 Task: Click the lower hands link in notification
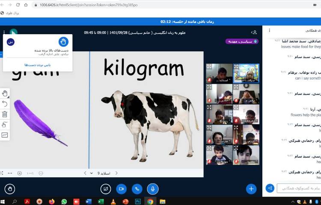pyautogui.click(x=37, y=65)
